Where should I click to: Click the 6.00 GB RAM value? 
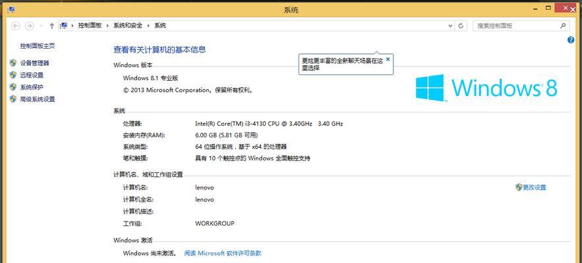pyautogui.click(x=227, y=135)
